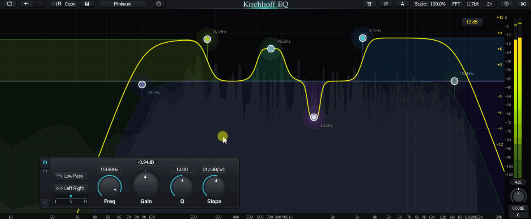Open the settings gear icon
531x219 pixels.
point(506,4)
